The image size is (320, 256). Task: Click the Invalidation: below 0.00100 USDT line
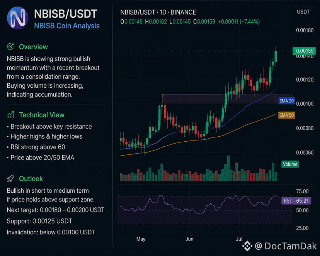(x=51, y=232)
